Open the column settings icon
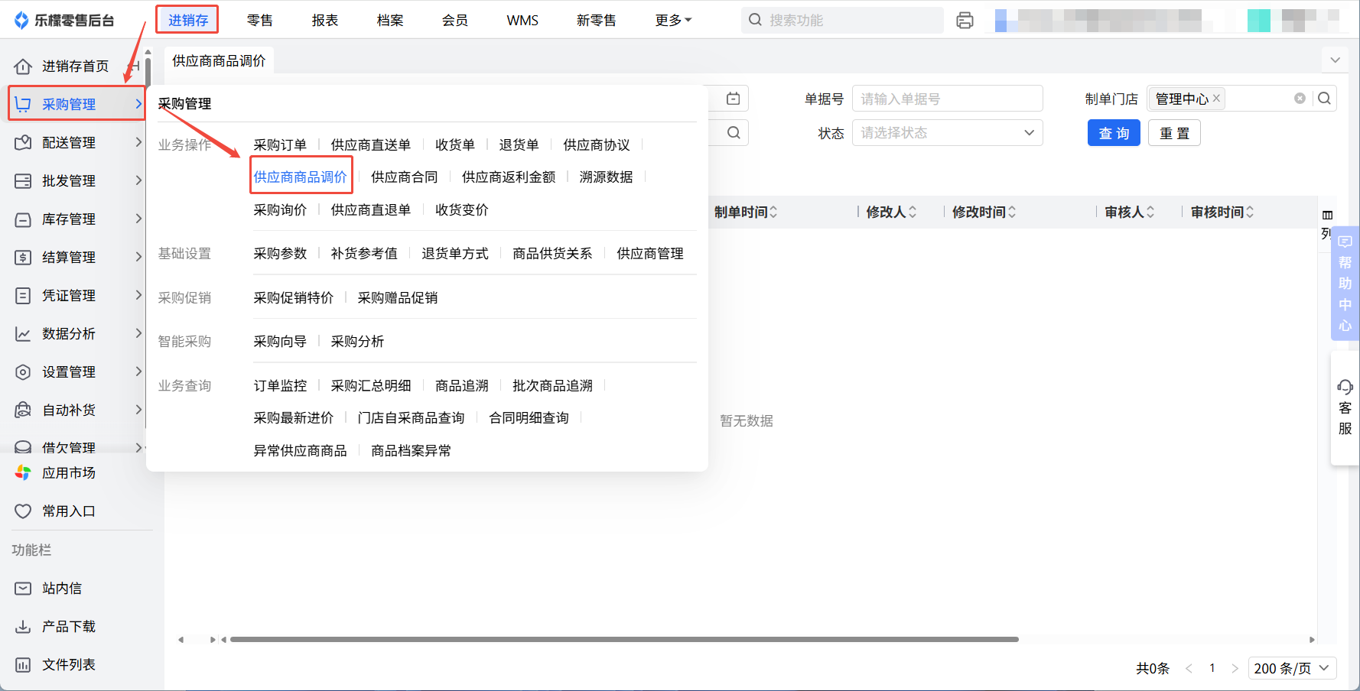Image resolution: width=1360 pixels, height=691 pixels. pos(1327,215)
